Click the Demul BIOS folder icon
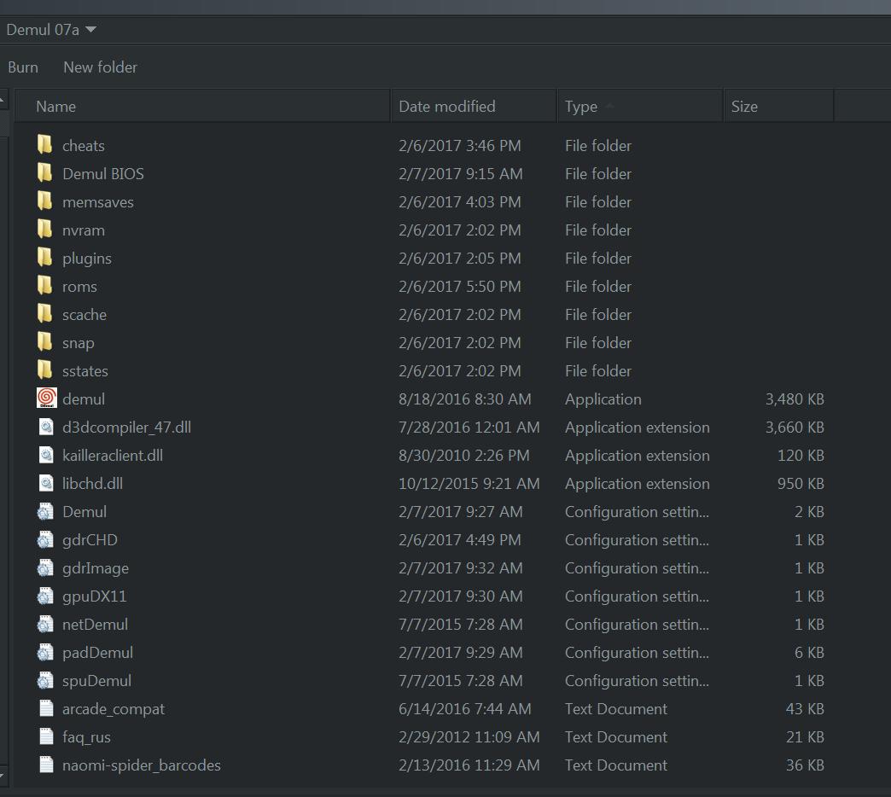The image size is (891, 797). click(x=45, y=172)
